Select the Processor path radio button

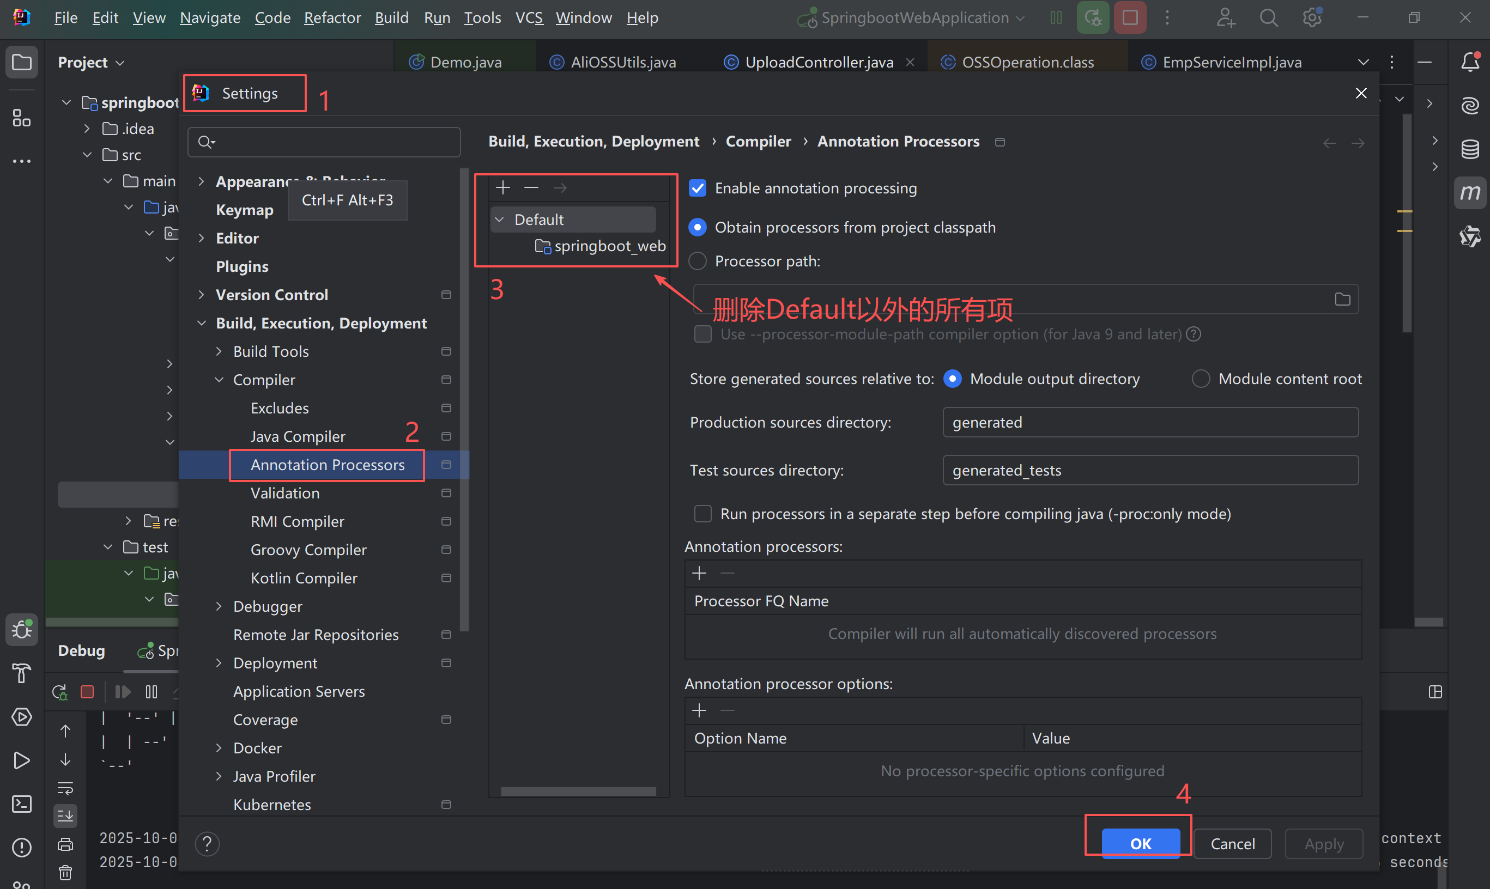point(697,260)
